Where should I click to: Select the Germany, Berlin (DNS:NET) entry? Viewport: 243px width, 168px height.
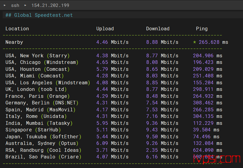pos(42,103)
